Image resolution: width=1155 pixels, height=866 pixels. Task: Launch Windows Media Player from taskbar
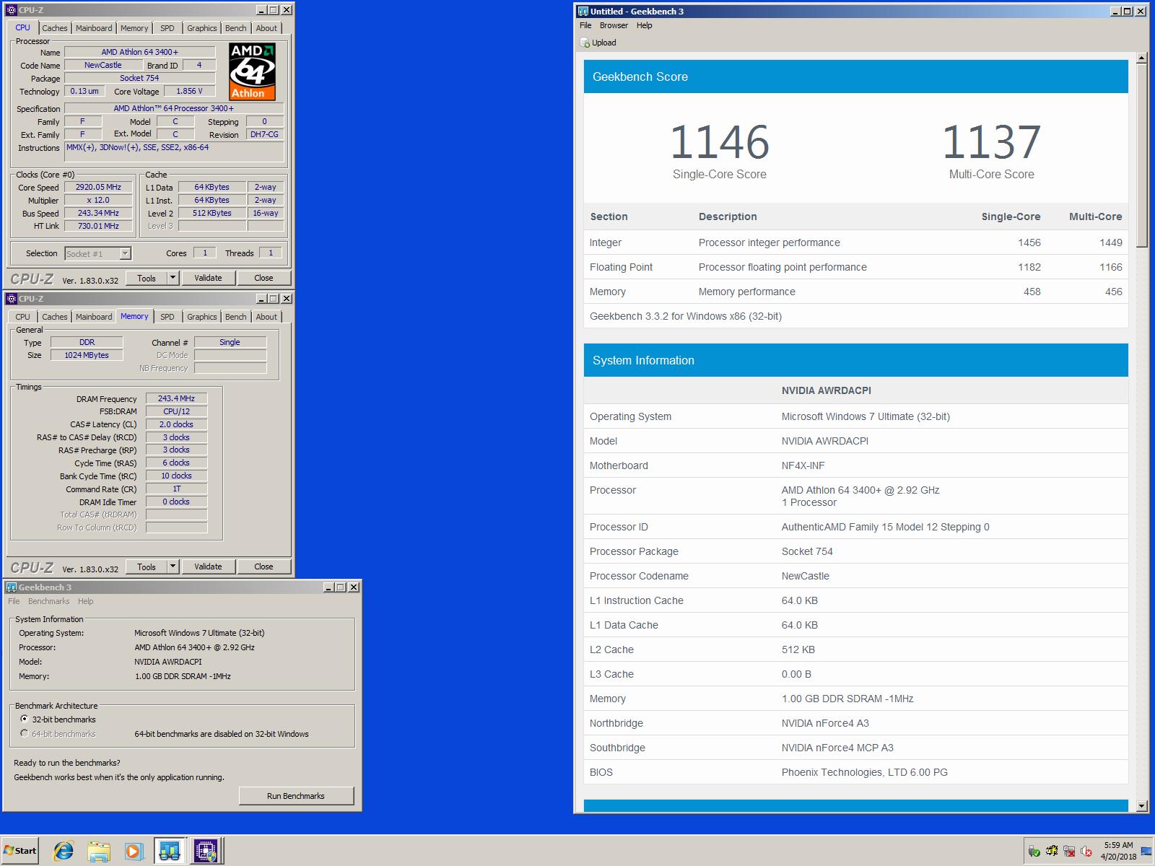[134, 851]
